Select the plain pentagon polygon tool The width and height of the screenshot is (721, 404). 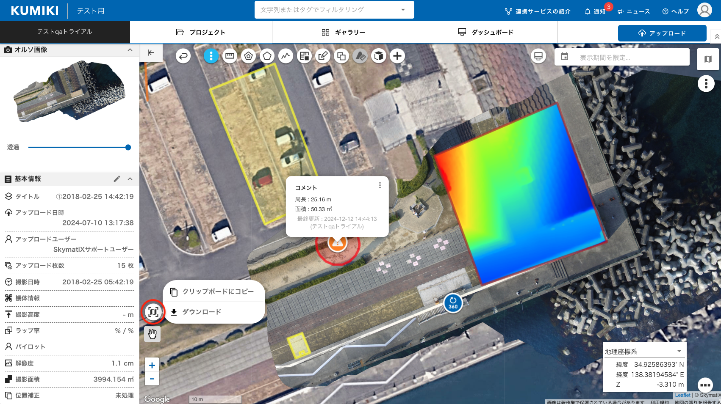(x=267, y=56)
